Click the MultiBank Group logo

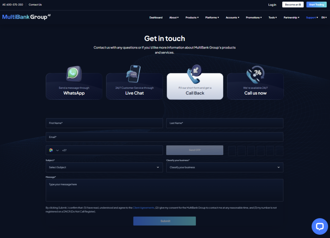point(26,17)
